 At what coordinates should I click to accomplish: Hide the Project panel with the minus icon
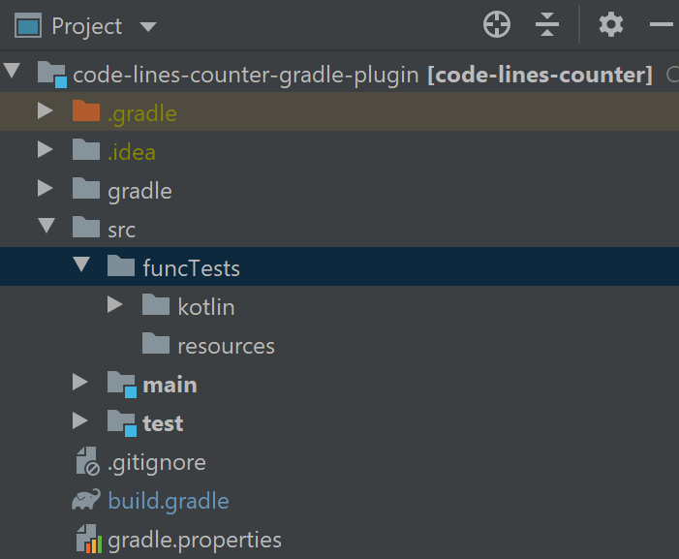pos(662,25)
